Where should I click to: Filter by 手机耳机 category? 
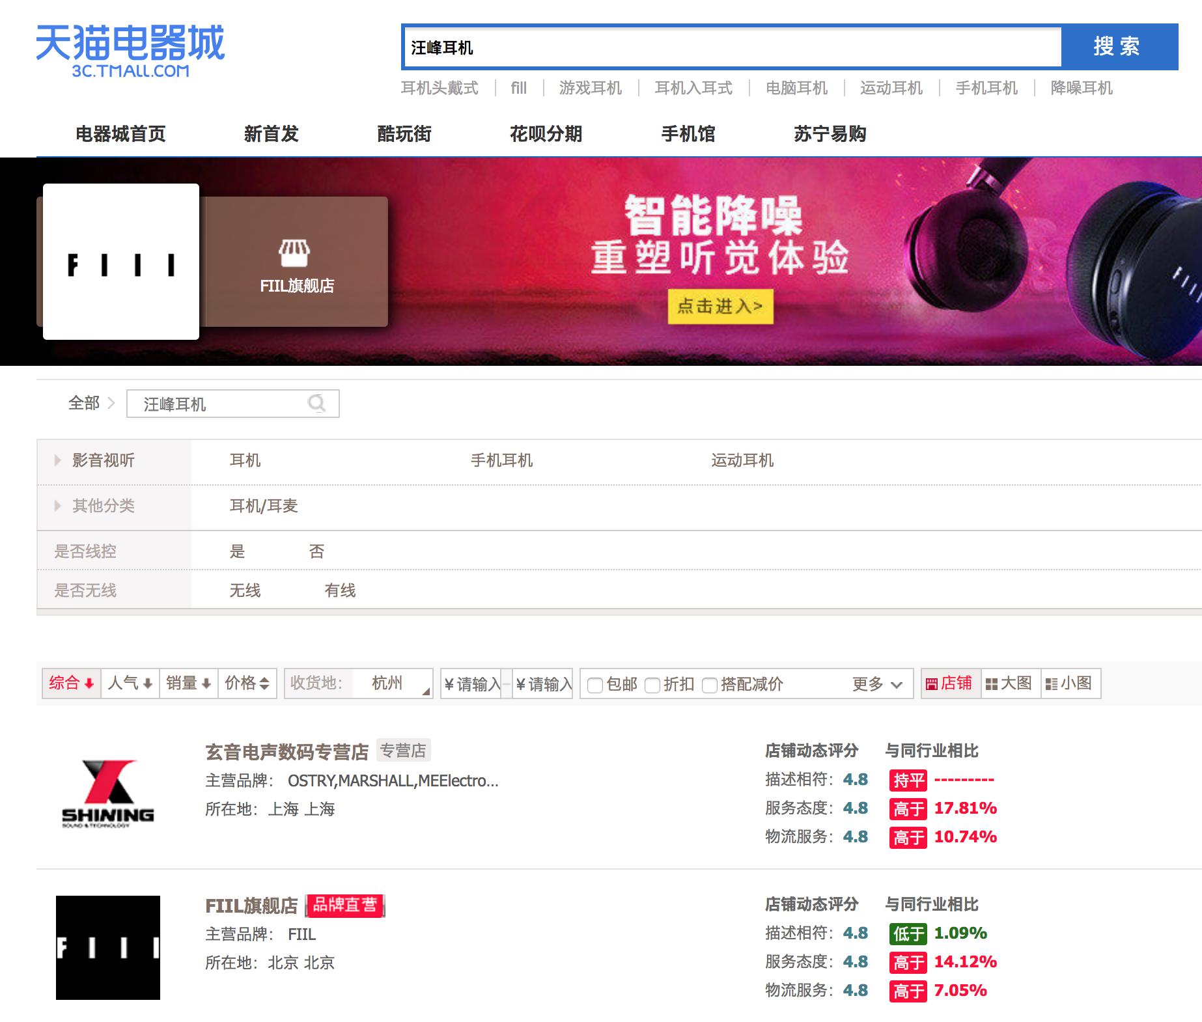[501, 461]
